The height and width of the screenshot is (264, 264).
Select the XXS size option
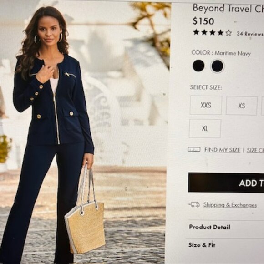click(206, 105)
